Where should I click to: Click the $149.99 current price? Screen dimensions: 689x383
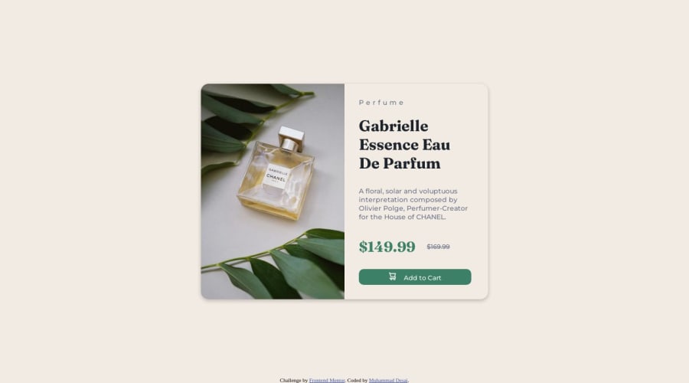click(387, 247)
